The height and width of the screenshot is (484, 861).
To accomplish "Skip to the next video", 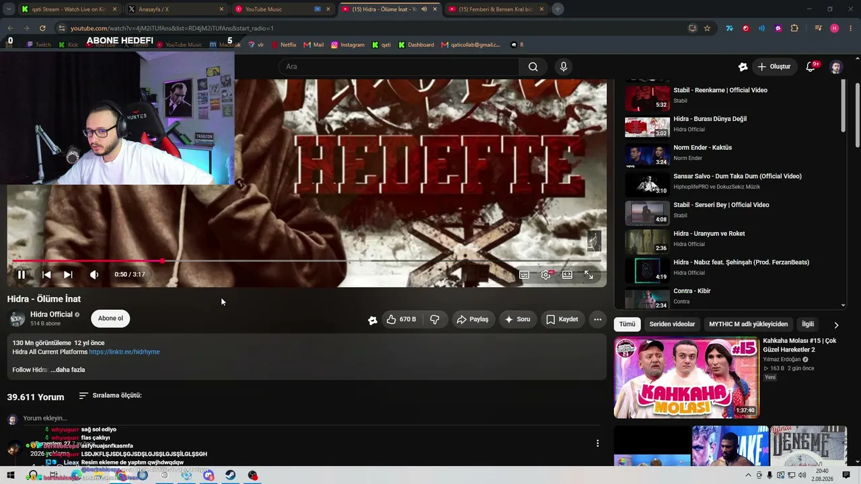I will coord(68,274).
